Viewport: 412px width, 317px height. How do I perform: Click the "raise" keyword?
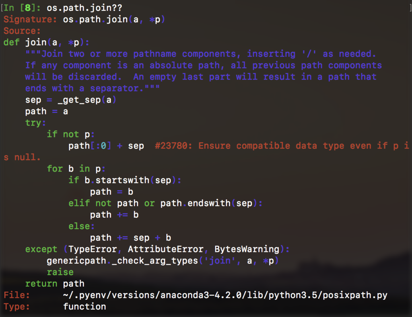(60, 272)
